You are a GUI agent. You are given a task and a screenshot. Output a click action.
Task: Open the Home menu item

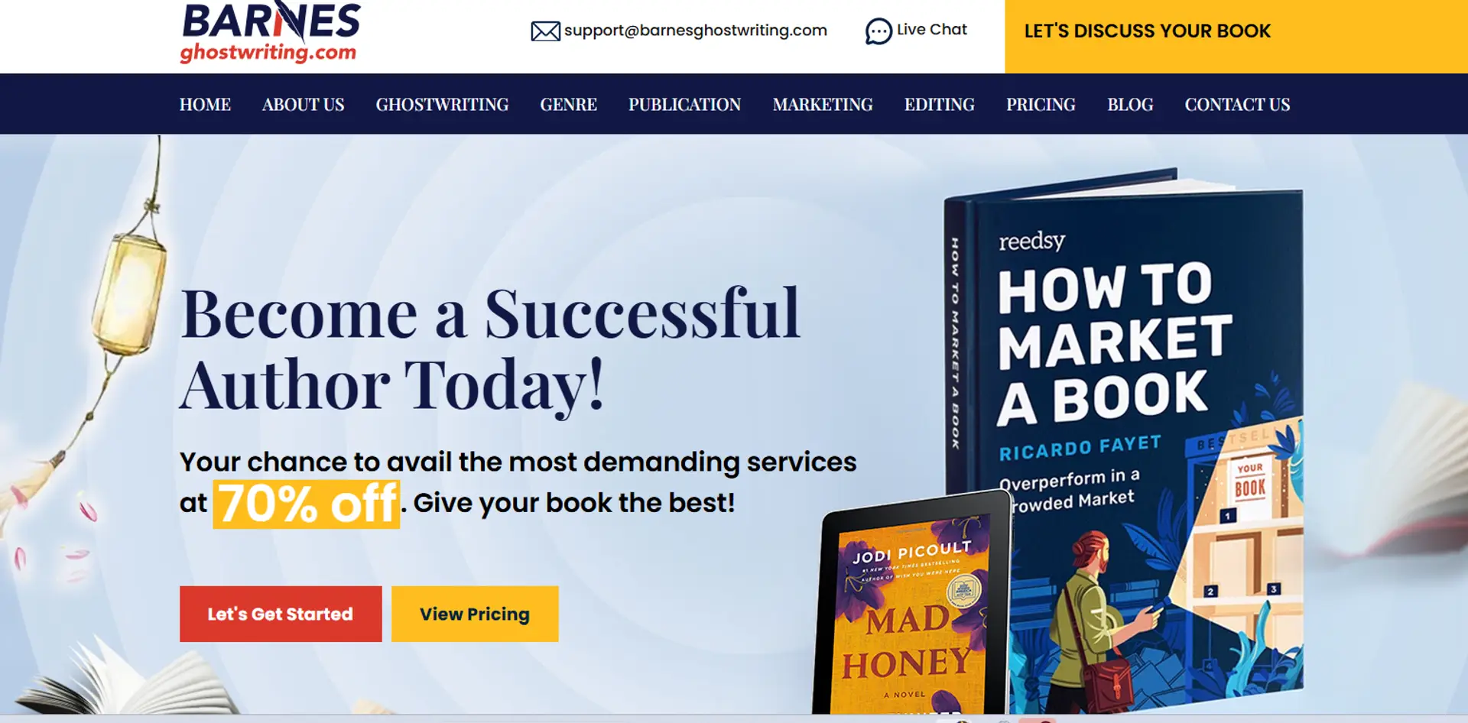[205, 105]
